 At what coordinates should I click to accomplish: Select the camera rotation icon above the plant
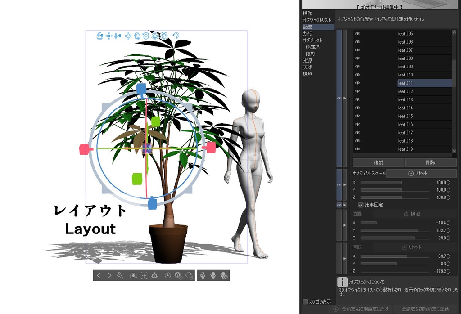[x=99, y=36]
